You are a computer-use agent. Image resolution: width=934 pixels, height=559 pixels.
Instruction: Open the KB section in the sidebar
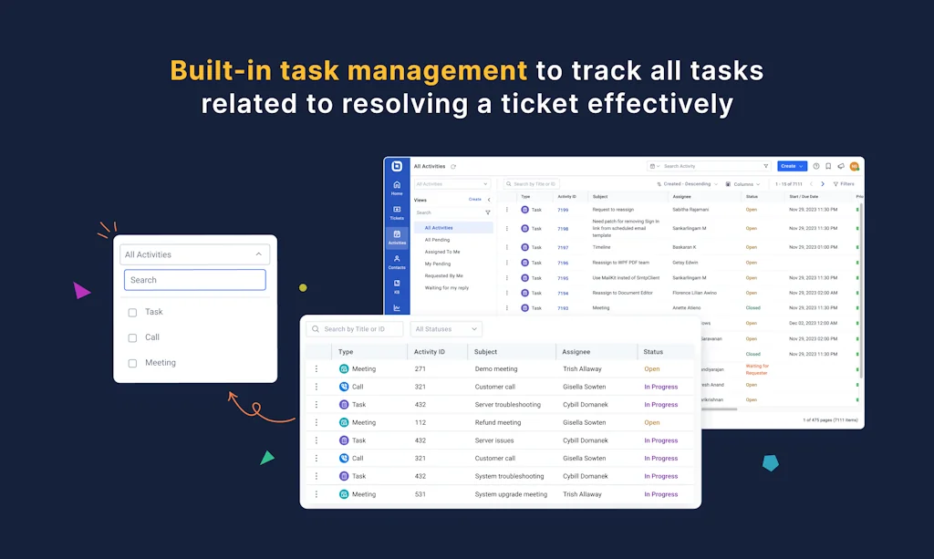click(396, 285)
